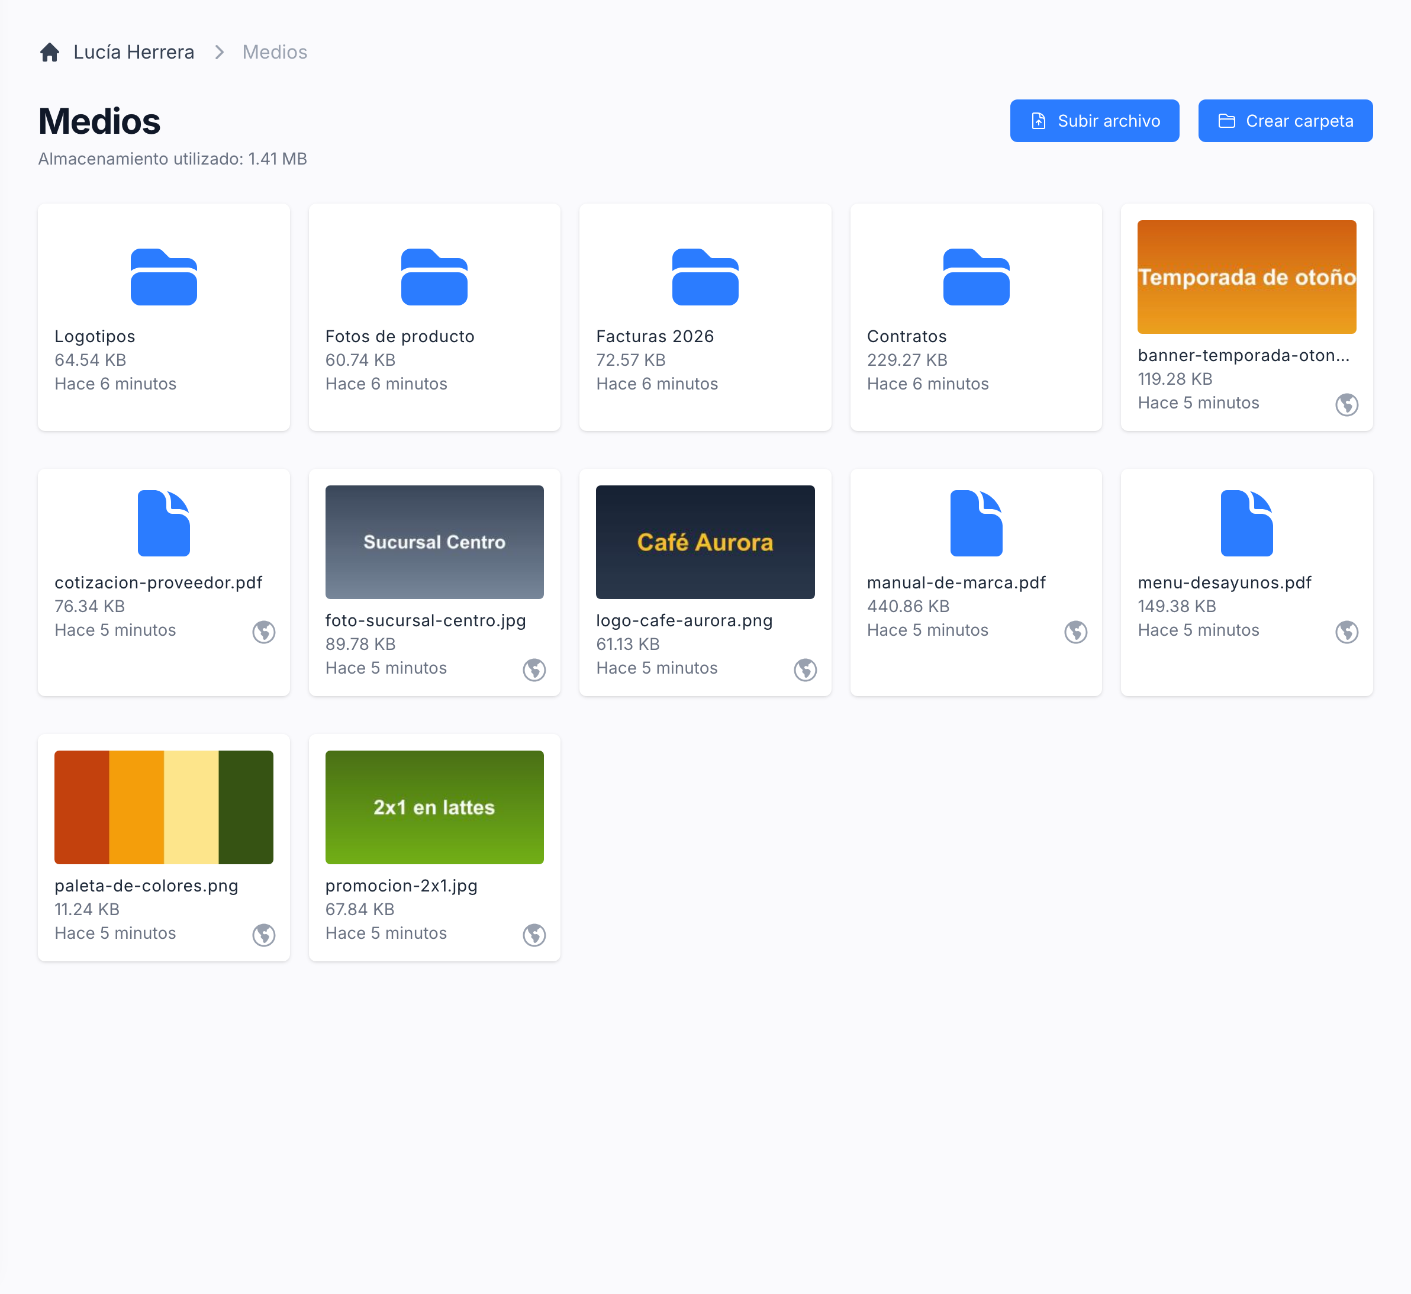Select the Logotipos folder name

click(95, 337)
